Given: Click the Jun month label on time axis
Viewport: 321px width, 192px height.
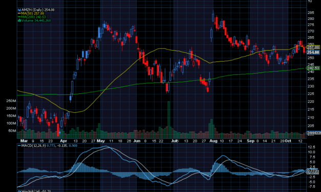Looking at the screenshot, I should [x=137, y=141].
